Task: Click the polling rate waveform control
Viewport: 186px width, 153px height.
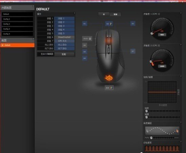Action: click(x=162, y=149)
